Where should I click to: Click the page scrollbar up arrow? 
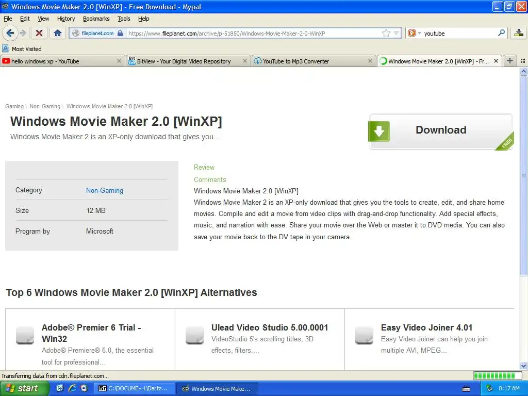[523, 71]
